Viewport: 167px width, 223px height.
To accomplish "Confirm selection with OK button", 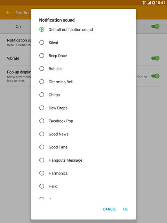I will [x=126, y=209].
